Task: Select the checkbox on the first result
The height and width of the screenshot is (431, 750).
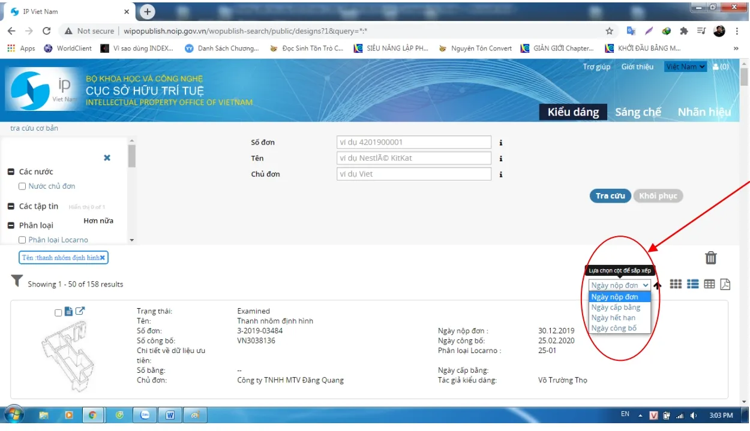Action: coord(58,311)
